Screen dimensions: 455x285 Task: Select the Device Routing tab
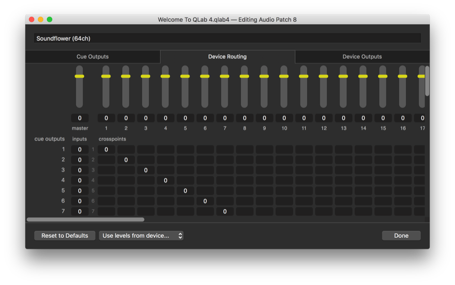pos(227,57)
